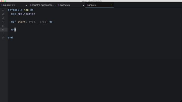This screenshot has width=182, height=102.
Task: Click the 'App' module name
Action: [x=26, y=10]
